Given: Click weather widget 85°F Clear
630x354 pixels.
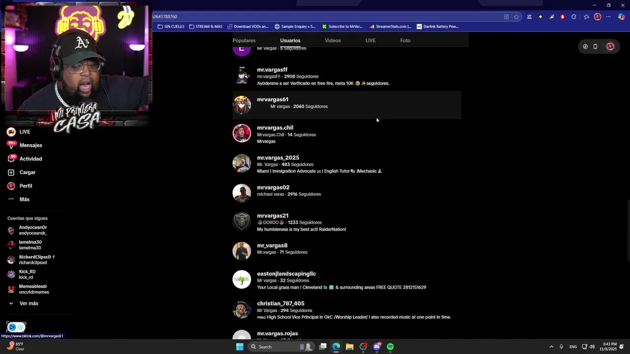Looking at the screenshot, I should [x=15, y=347].
